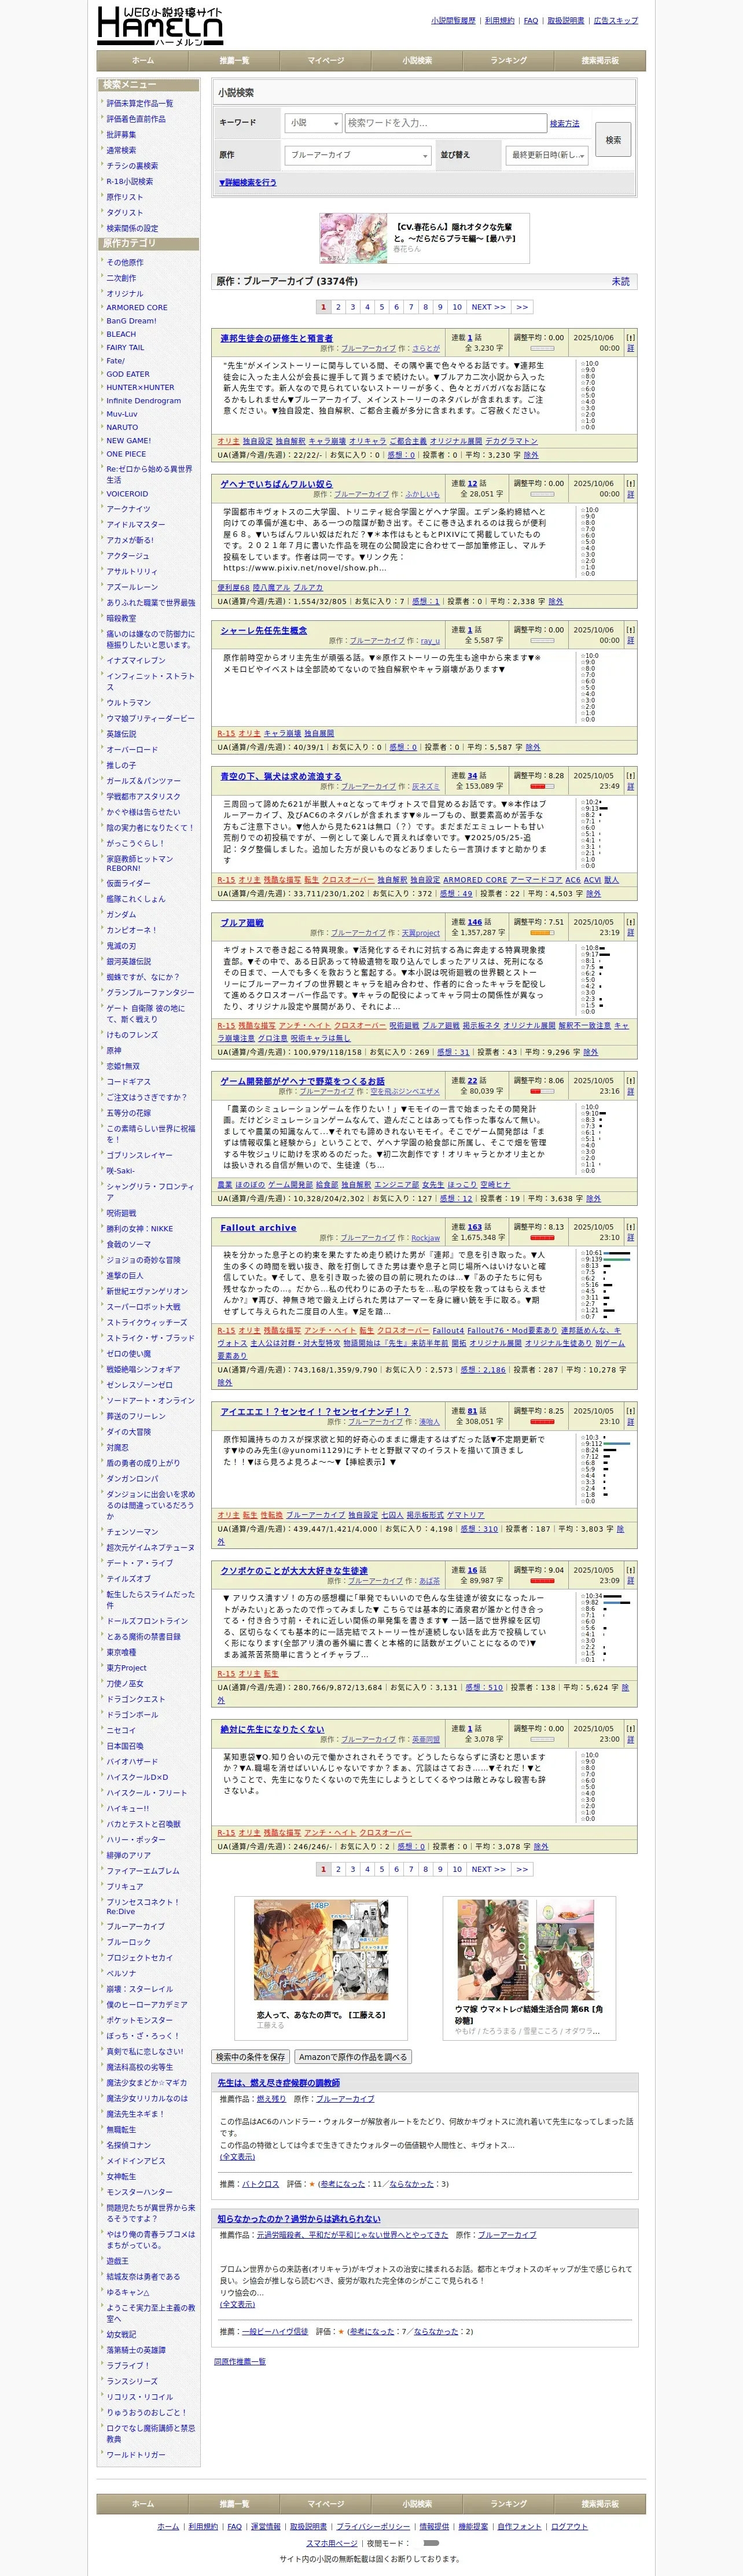Screen dimensions: 743x2576
Task: Go to page 2 in top pagination
Action: 338,307
